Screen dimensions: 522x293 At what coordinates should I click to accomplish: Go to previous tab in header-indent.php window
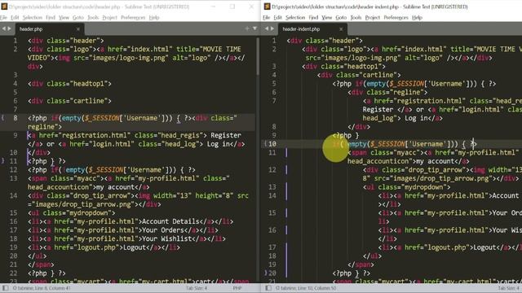pyautogui.click(x=267, y=29)
